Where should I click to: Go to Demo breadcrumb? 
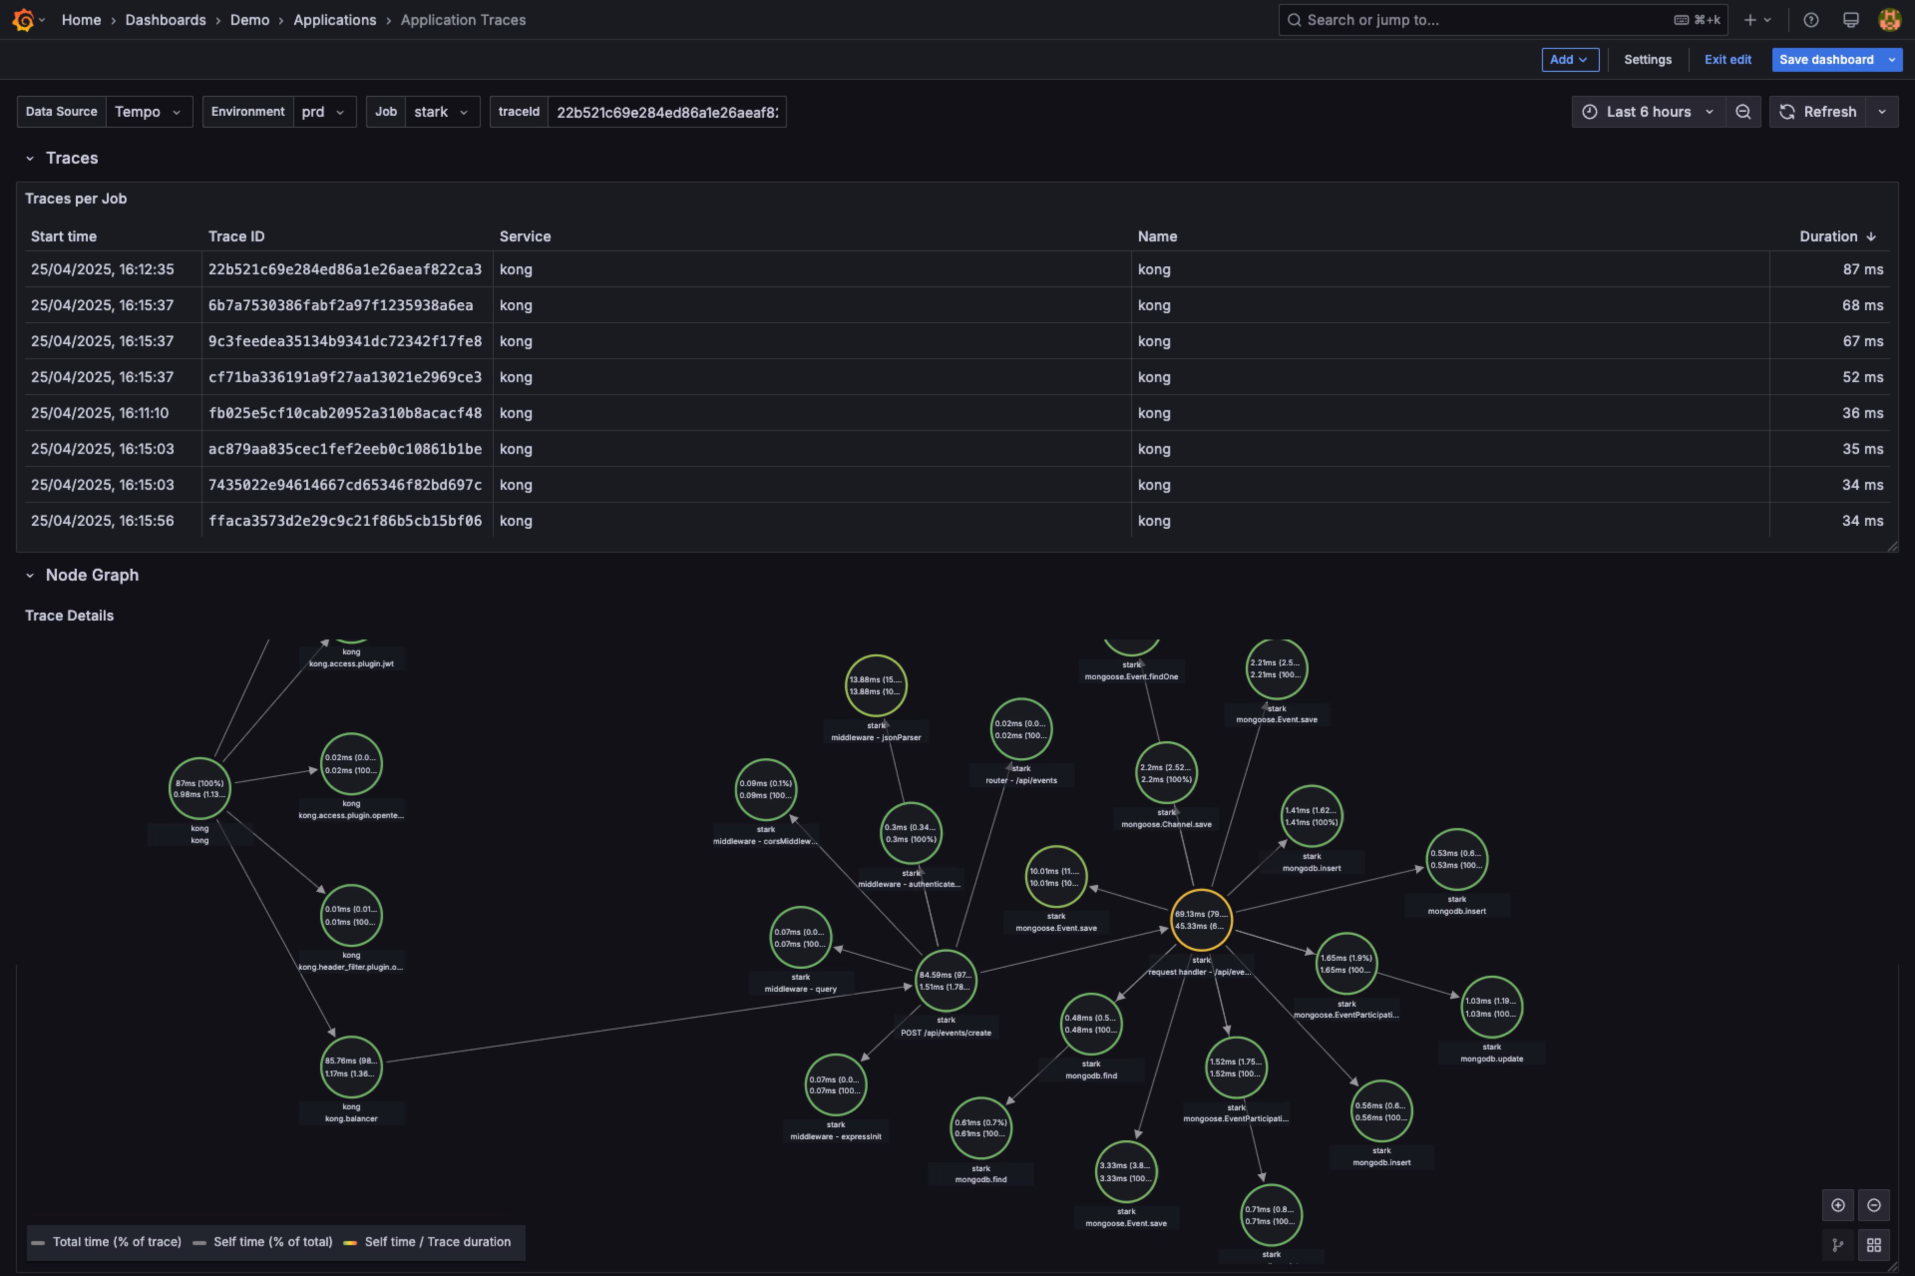point(250,19)
